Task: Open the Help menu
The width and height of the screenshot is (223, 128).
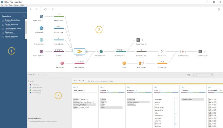Action: click(x=22, y=5)
